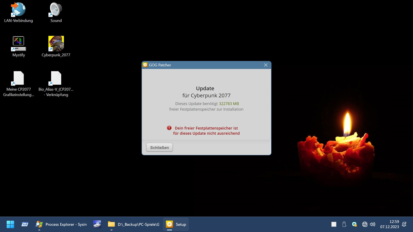The height and width of the screenshot is (232, 413).
Task: Select the Cyberpunk_2077 desktop shortcut
Action: click(56, 47)
